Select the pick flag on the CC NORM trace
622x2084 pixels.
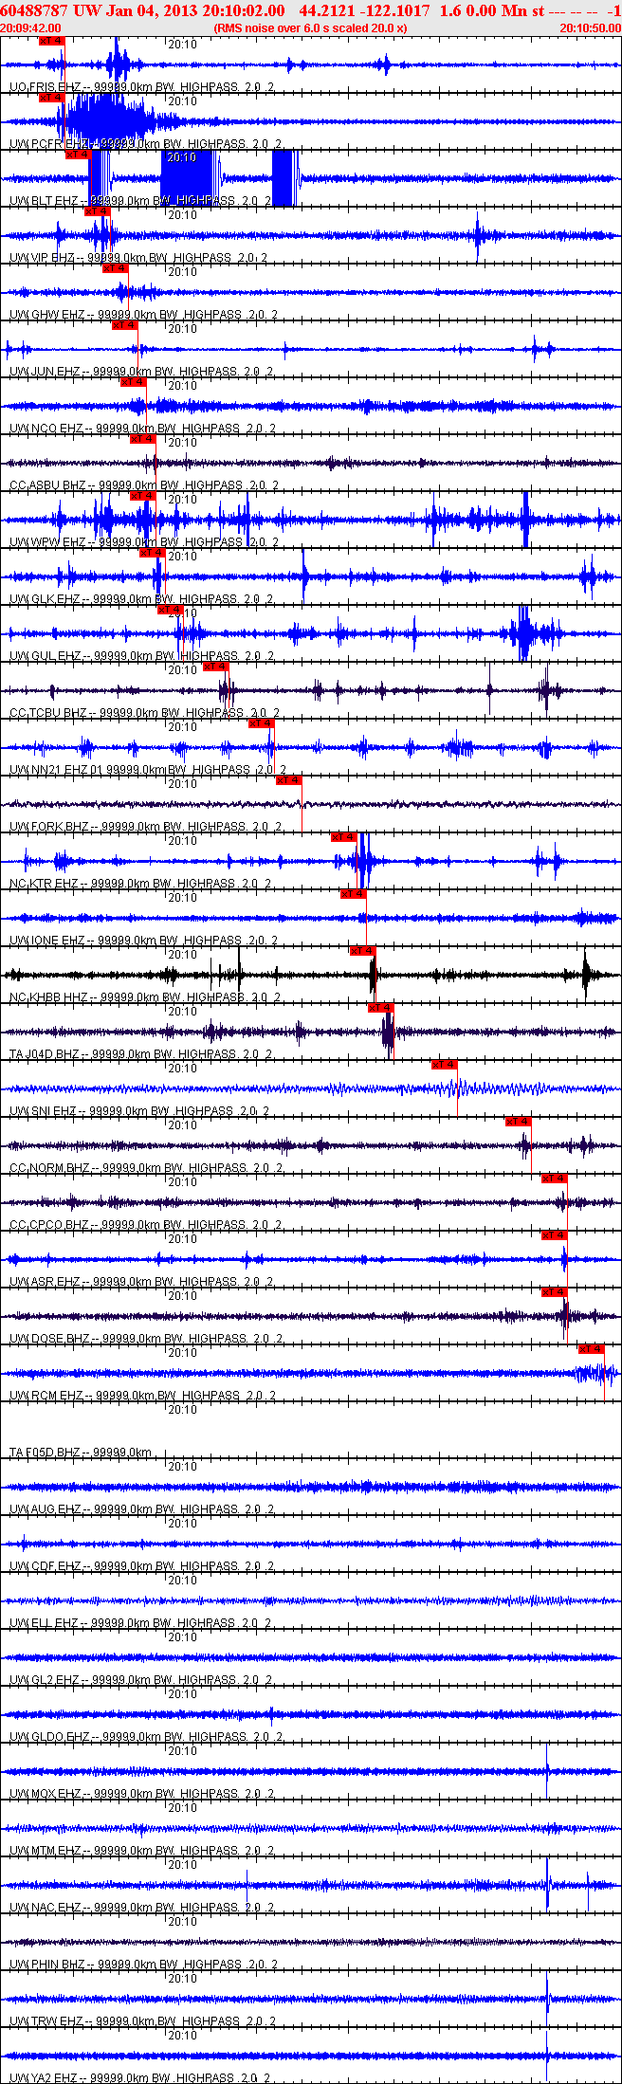[x=518, y=1122]
